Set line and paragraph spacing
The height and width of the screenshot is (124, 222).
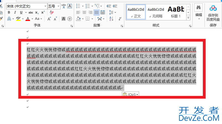111,12
